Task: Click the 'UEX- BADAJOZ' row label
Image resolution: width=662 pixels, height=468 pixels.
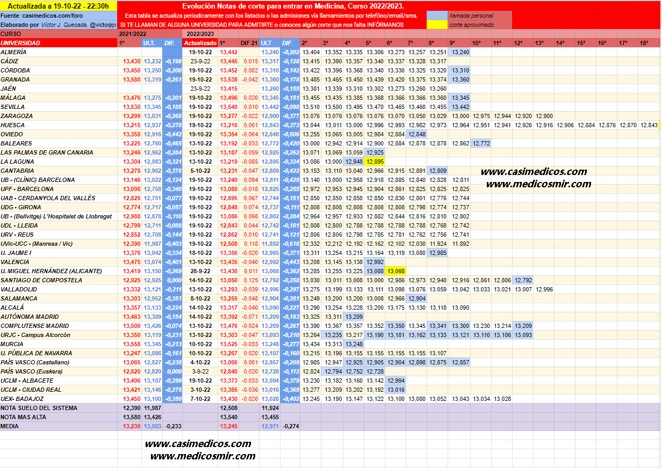Action: pyautogui.click(x=59, y=399)
